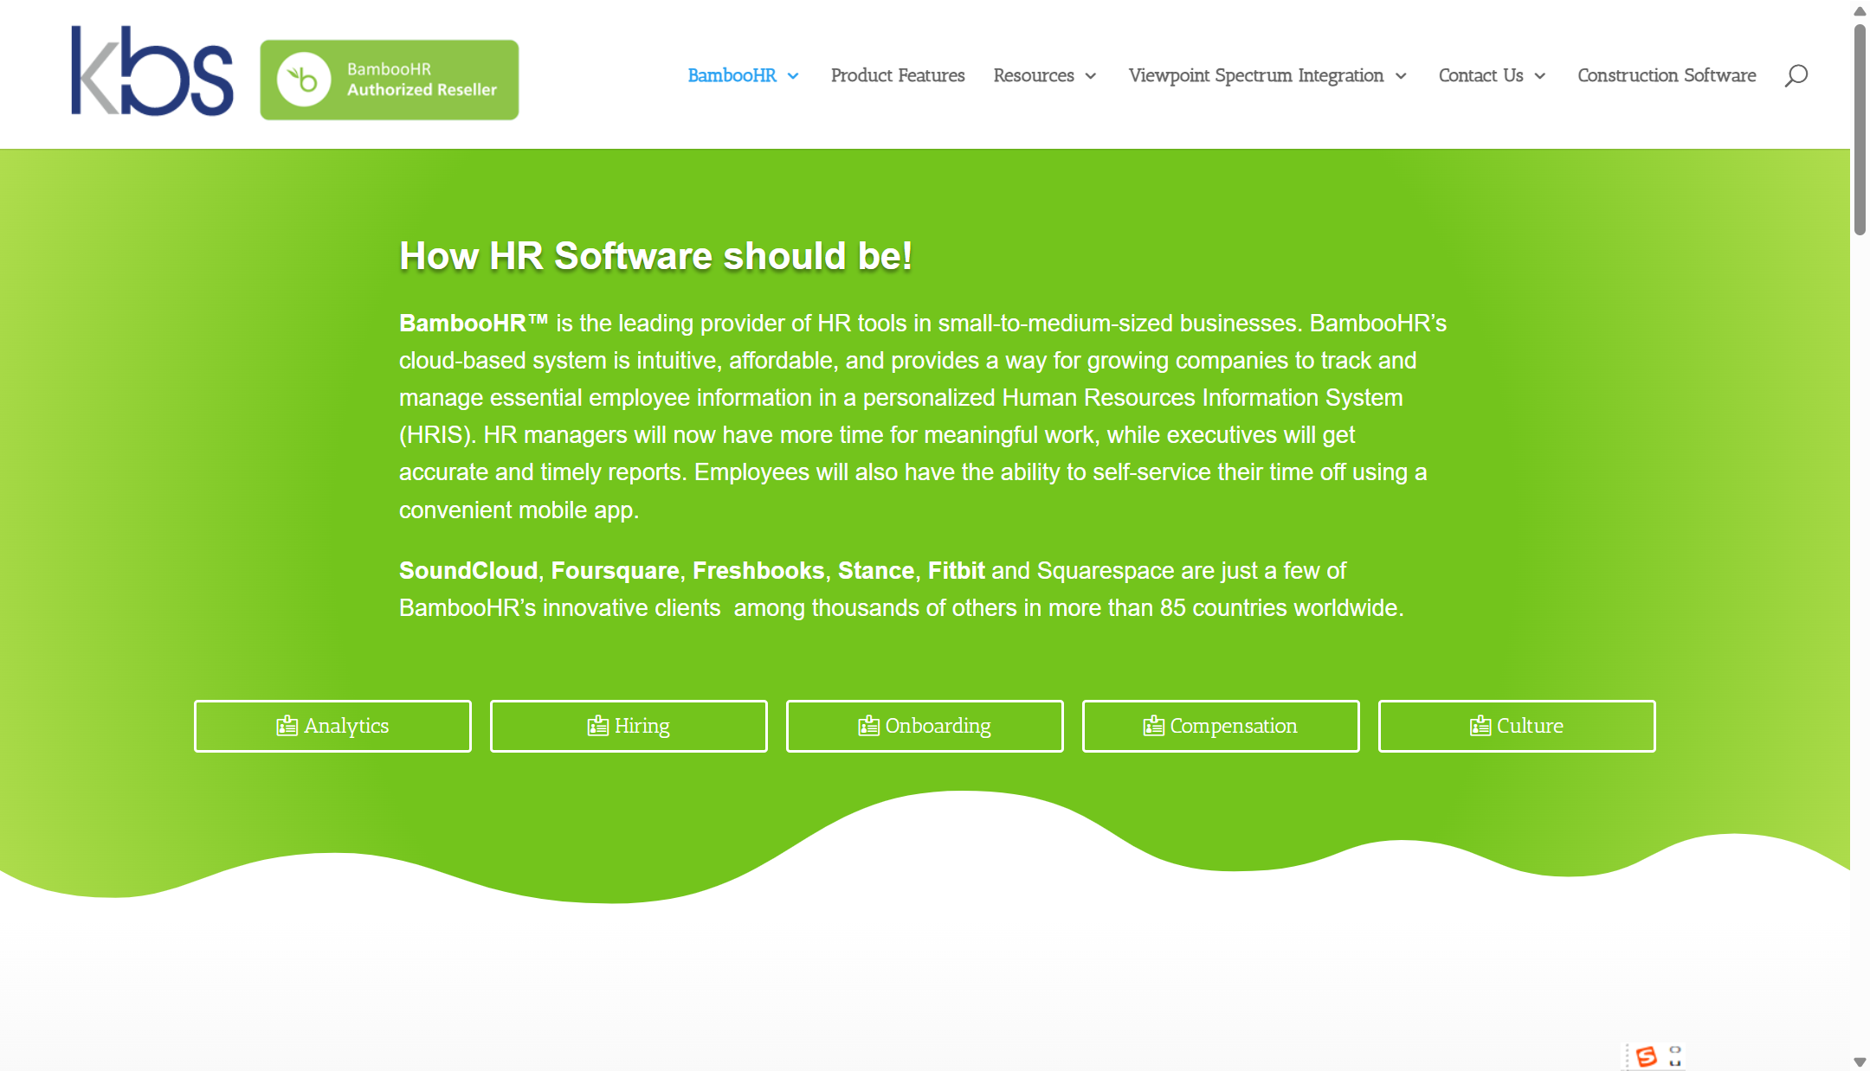Open the Construction Software menu item
The image size is (1870, 1071).
coord(1666,75)
